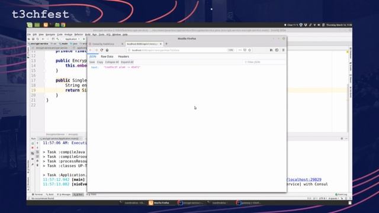
Task: Show Firefox sidebars icon
Action: tap(277, 50)
